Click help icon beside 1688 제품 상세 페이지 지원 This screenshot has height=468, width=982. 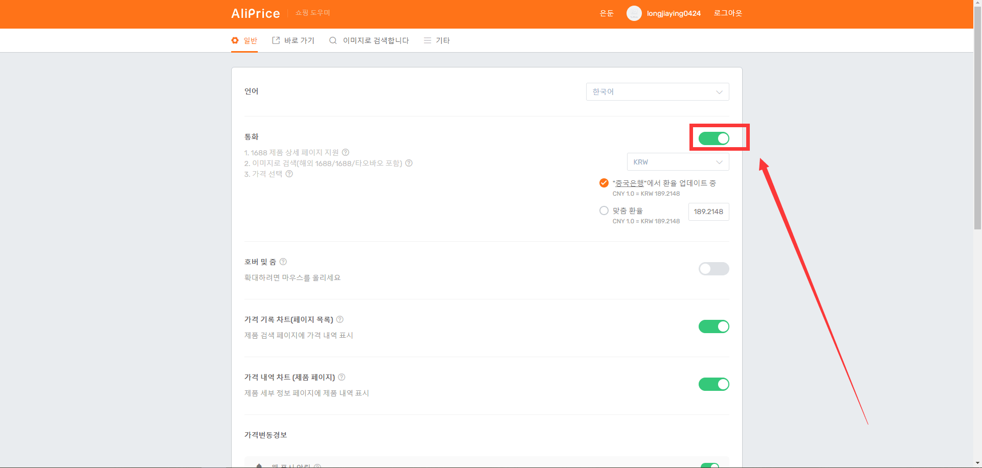(346, 152)
